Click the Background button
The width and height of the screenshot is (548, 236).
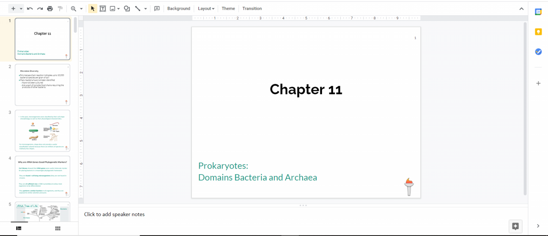(179, 9)
